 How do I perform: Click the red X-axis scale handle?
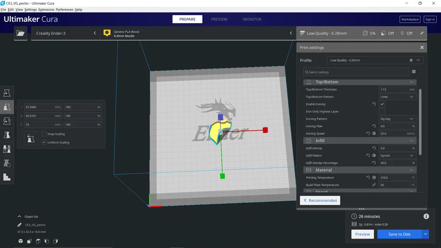point(265,130)
